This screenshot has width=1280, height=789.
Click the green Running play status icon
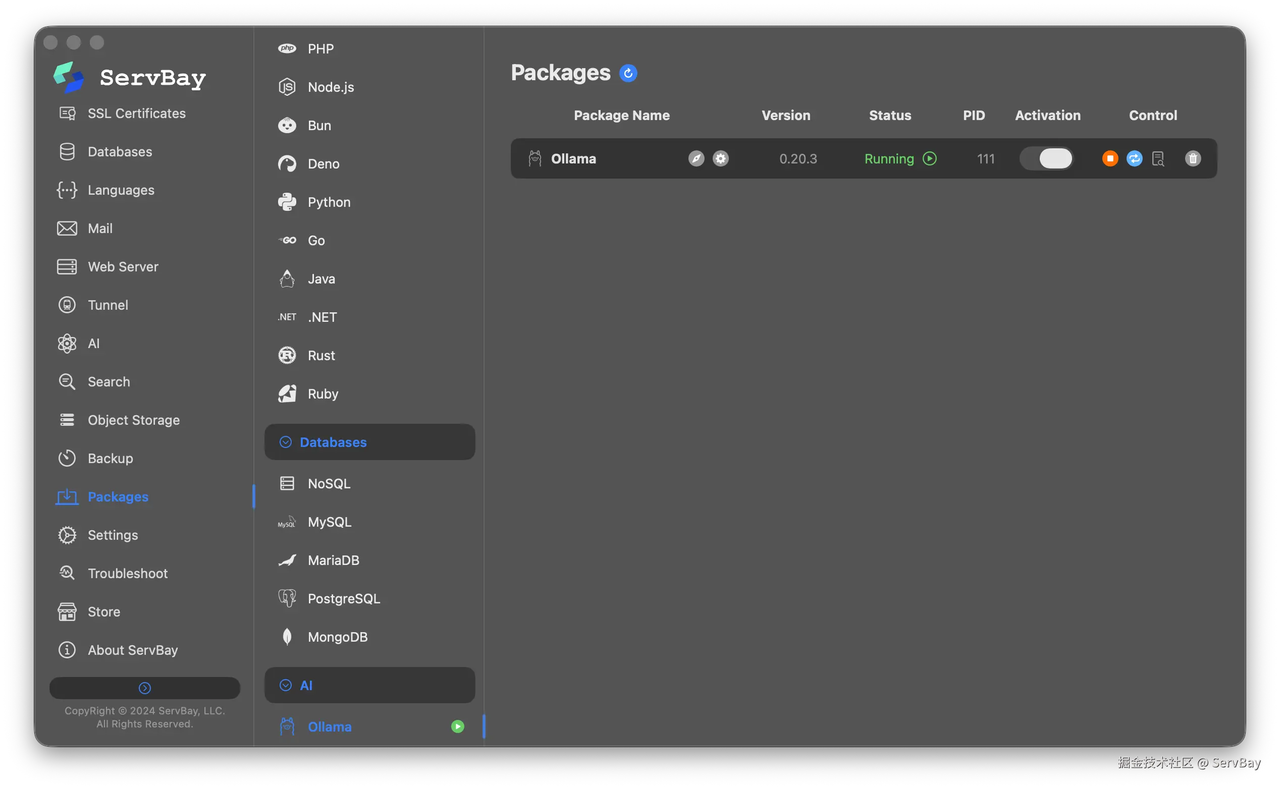point(929,158)
